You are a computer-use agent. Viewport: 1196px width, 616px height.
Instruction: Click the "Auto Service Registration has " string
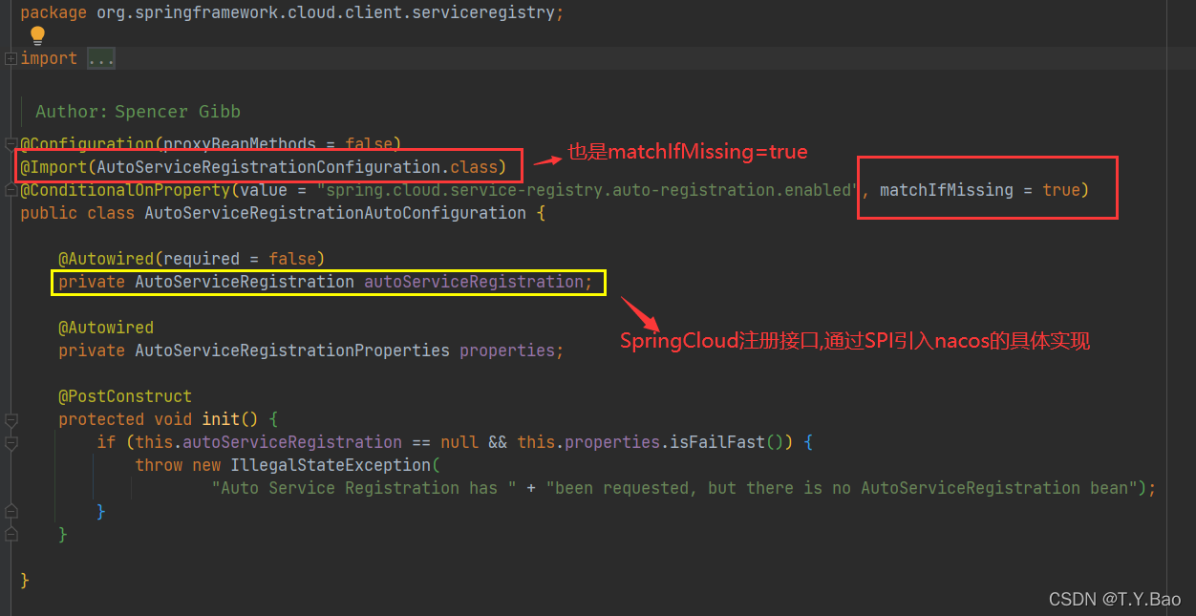pos(364,488)
